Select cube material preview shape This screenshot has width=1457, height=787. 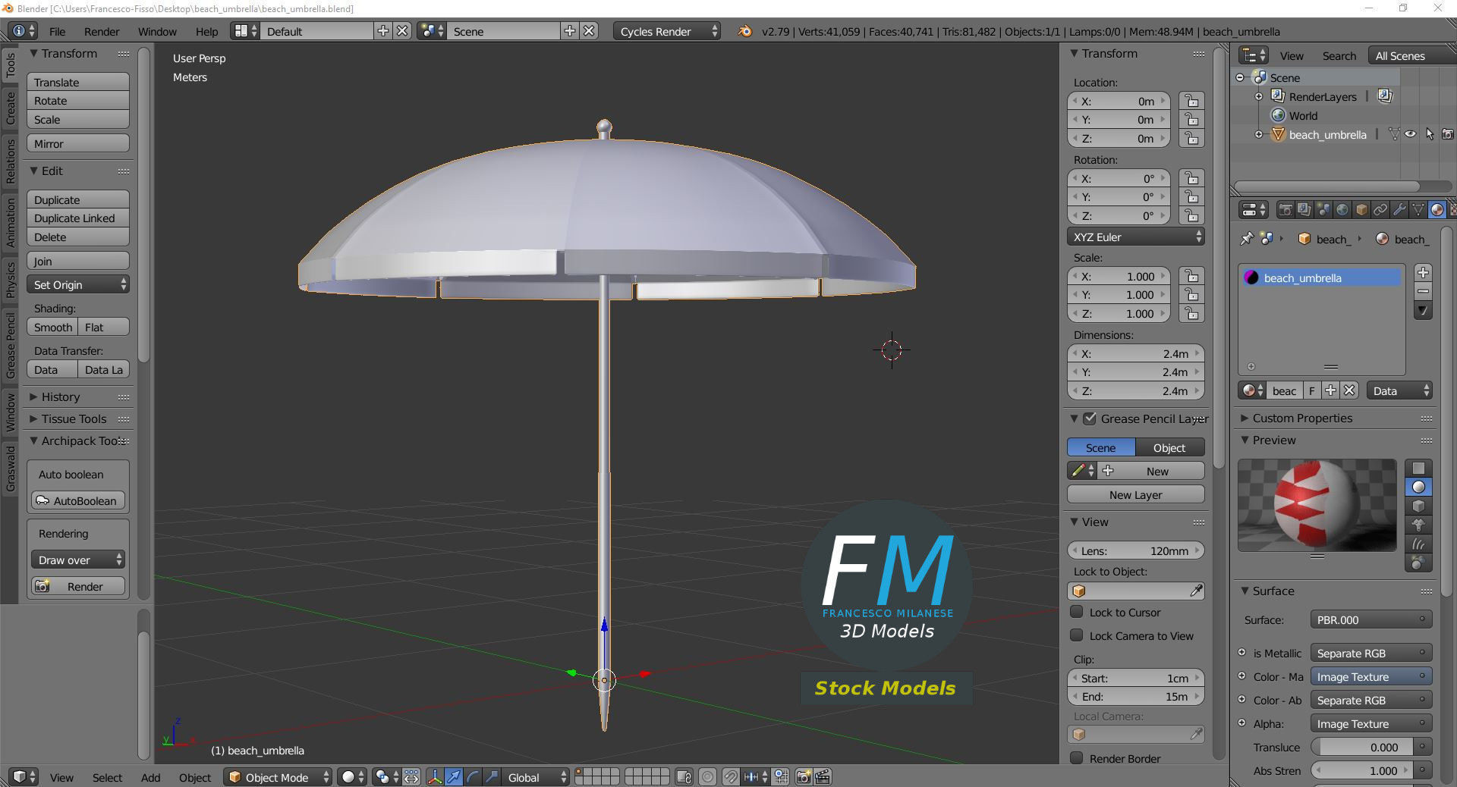click(1418, 506)
